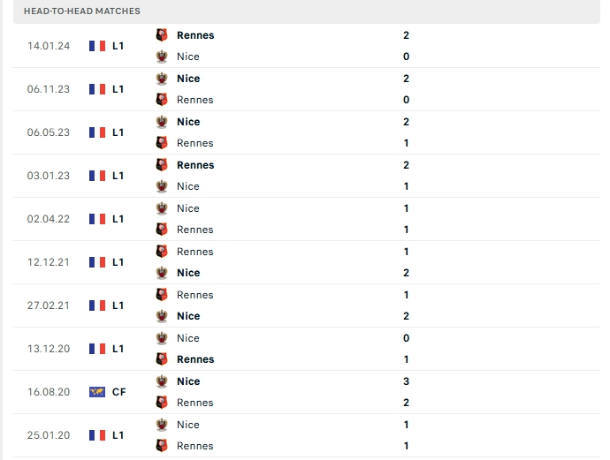
Task: Open Nice team link in 06.11.23 match
Action: tap(188, 79)
